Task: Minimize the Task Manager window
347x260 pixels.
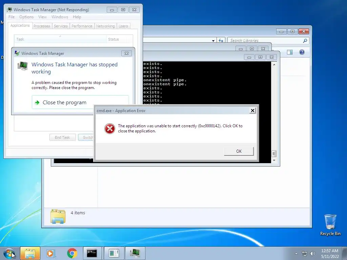Action: [112, 10]
